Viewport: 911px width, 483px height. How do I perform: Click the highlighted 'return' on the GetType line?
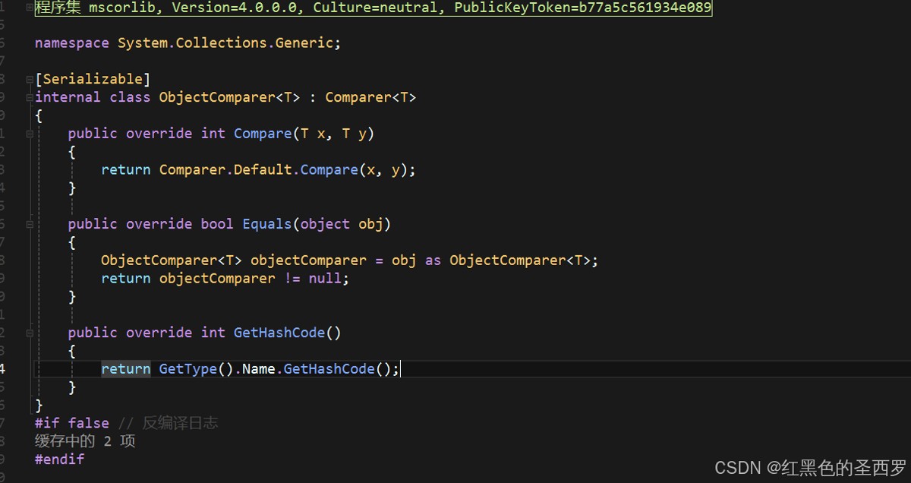point(126,369)
